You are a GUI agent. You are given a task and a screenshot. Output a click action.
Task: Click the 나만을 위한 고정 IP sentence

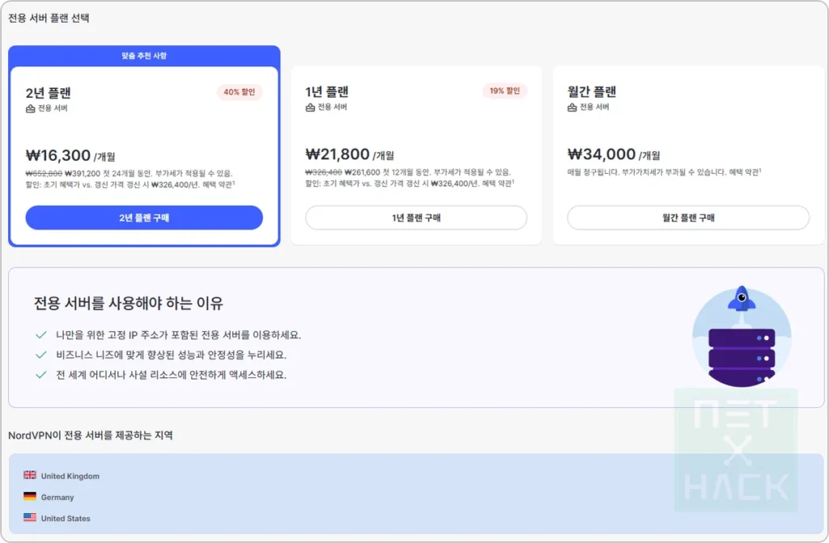(178, 335)
